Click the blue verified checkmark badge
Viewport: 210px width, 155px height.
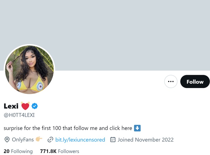[35, 106]
